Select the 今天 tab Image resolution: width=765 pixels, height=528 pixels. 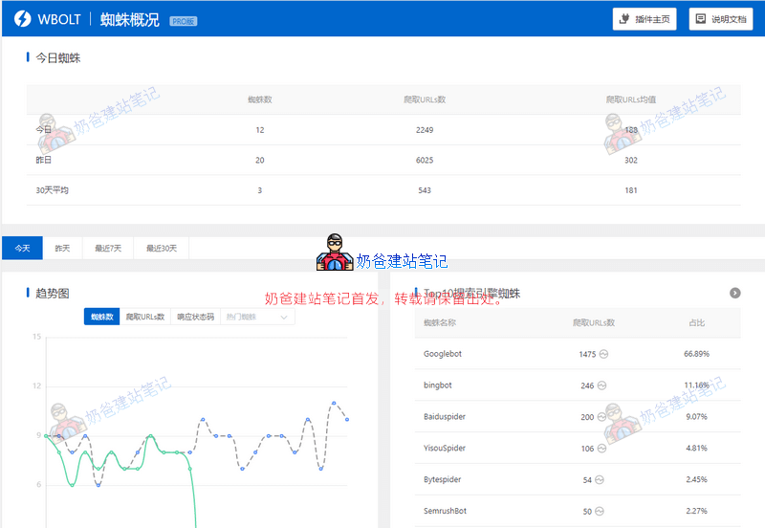[22, 249]
